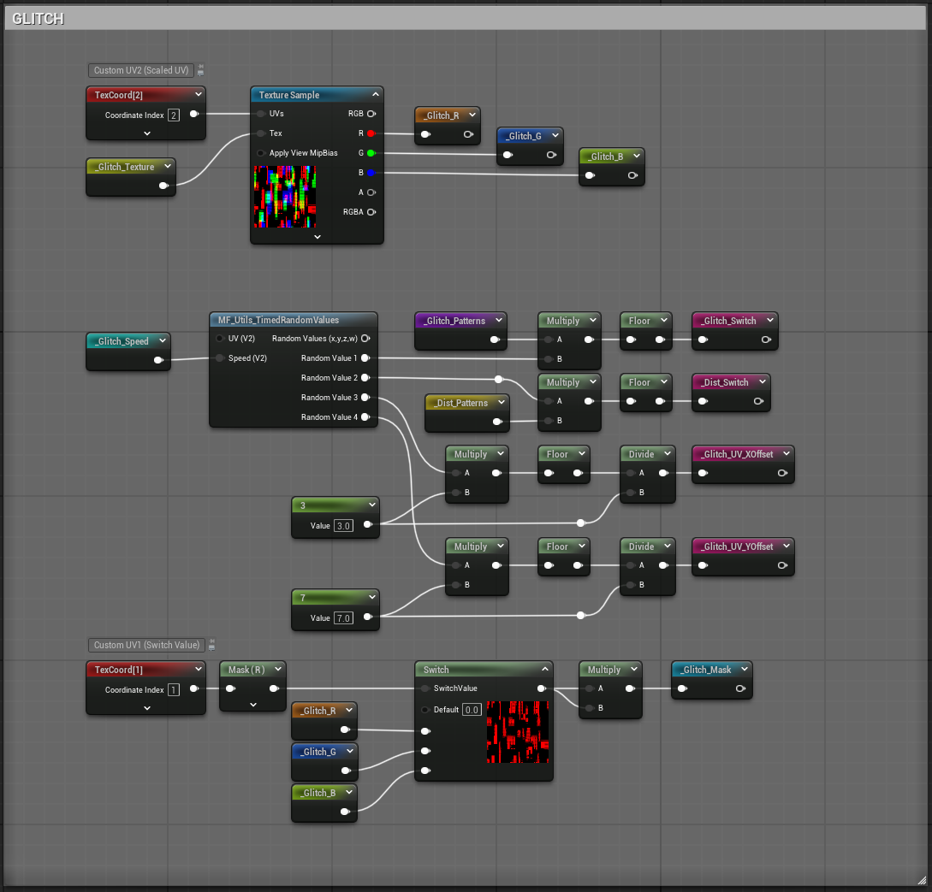Click the Custom UV1 (Switch Value) comment label
The height and width of the screenshot is (892, 932).
point(146,645)
